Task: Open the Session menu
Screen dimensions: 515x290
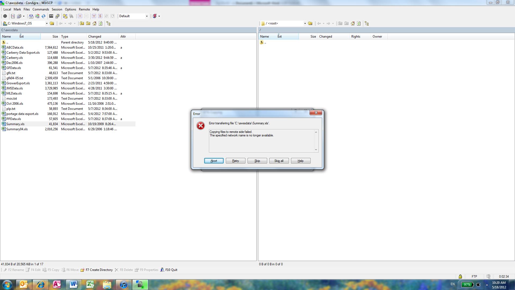Action: pyautogui.click(x=57, y=9)
